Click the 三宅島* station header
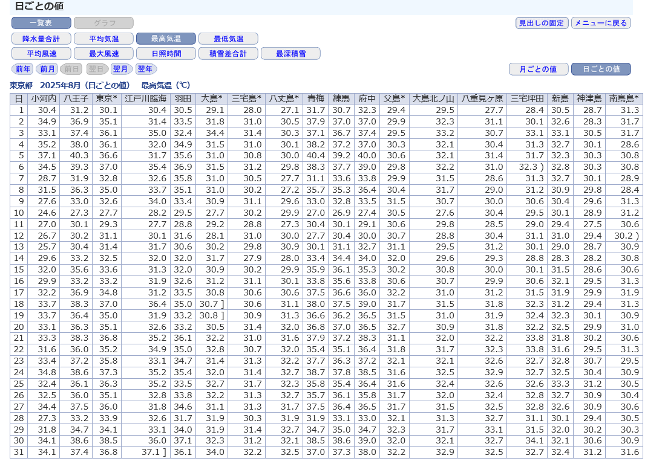 [x=246, y=98]
